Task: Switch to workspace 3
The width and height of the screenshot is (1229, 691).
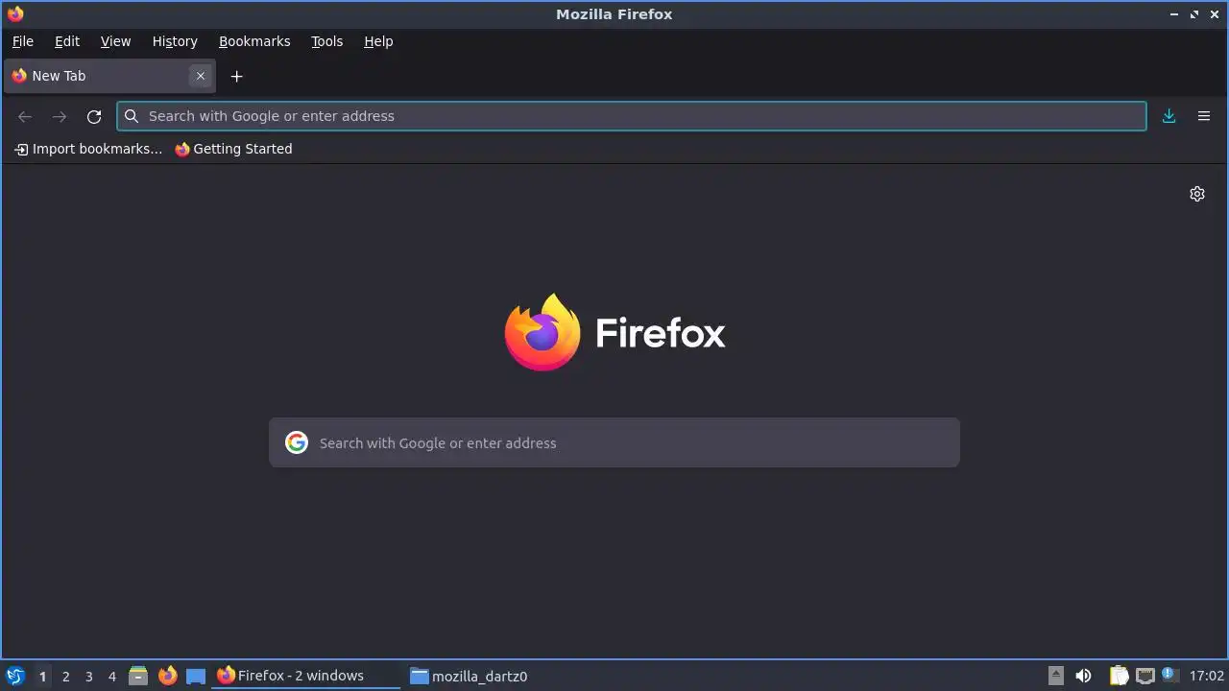Action: coord(88,676)
